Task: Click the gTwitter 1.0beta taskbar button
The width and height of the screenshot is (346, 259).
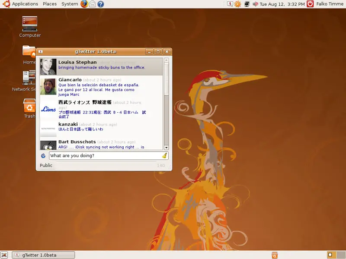Action: coord(44,255)
